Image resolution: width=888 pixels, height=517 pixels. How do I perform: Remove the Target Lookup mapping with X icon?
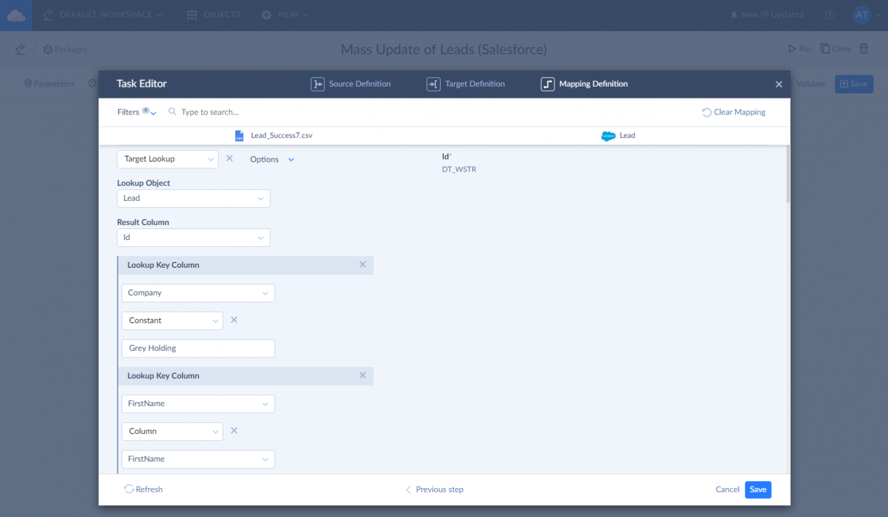tap(230, 158)
